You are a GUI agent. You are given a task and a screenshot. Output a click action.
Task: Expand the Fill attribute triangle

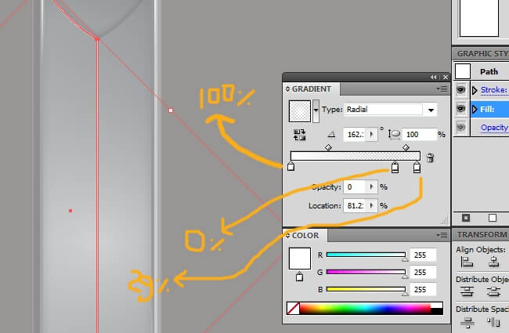pos(475,109)
